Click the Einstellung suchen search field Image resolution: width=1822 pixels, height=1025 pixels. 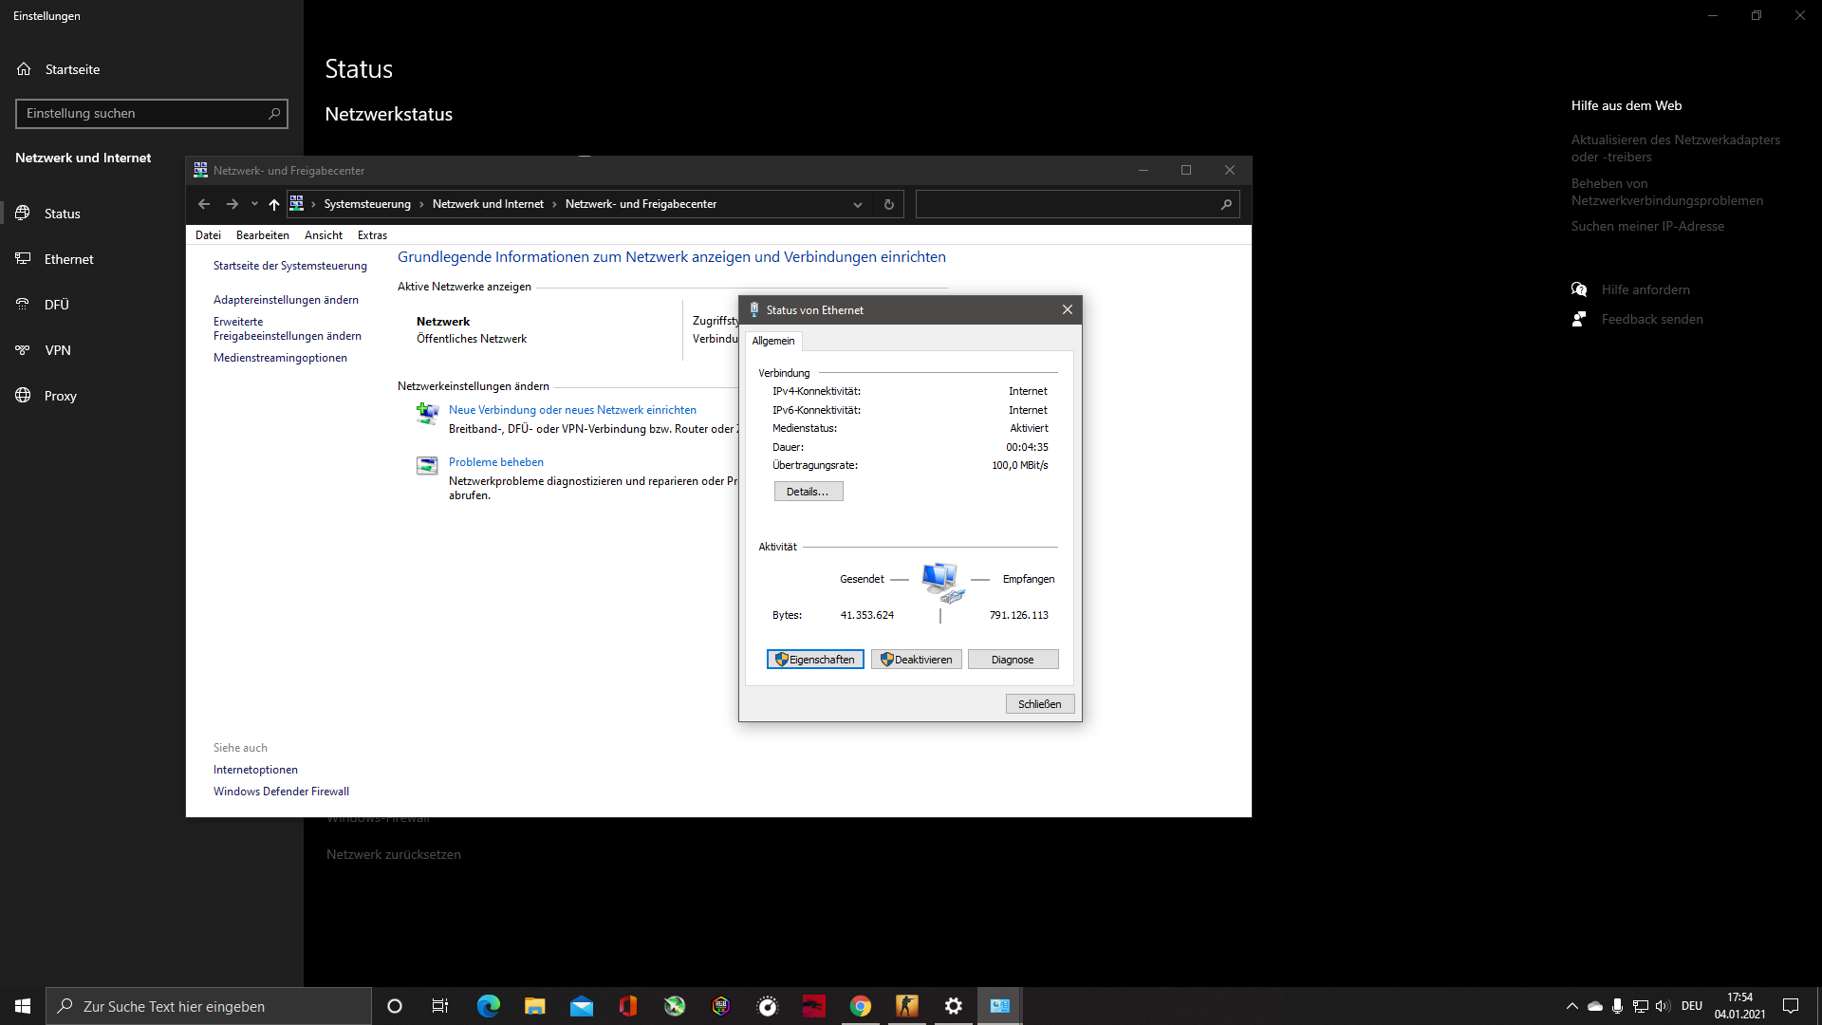[x=152, y=113]
